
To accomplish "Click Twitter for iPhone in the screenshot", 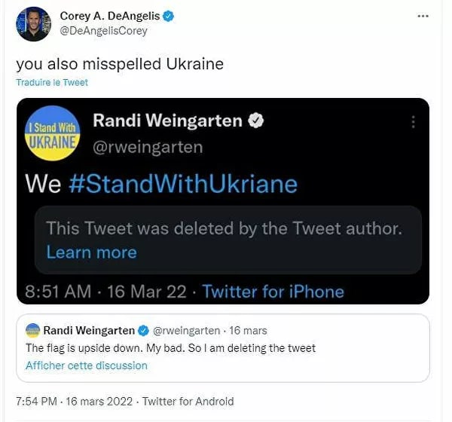I will [x=273, y=292].
